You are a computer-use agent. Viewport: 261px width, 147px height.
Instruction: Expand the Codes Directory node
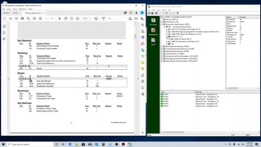161,53
